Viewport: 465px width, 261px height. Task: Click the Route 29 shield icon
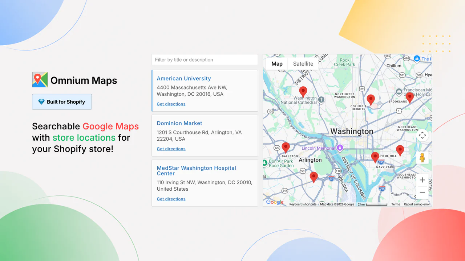361,88
